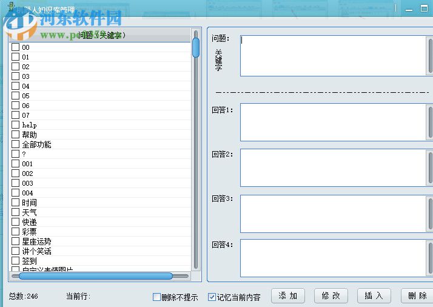Image resolution: width=433 pixels, height=307 pixels.
Task: Mark the checkbox beside 07
Action: 16,115
